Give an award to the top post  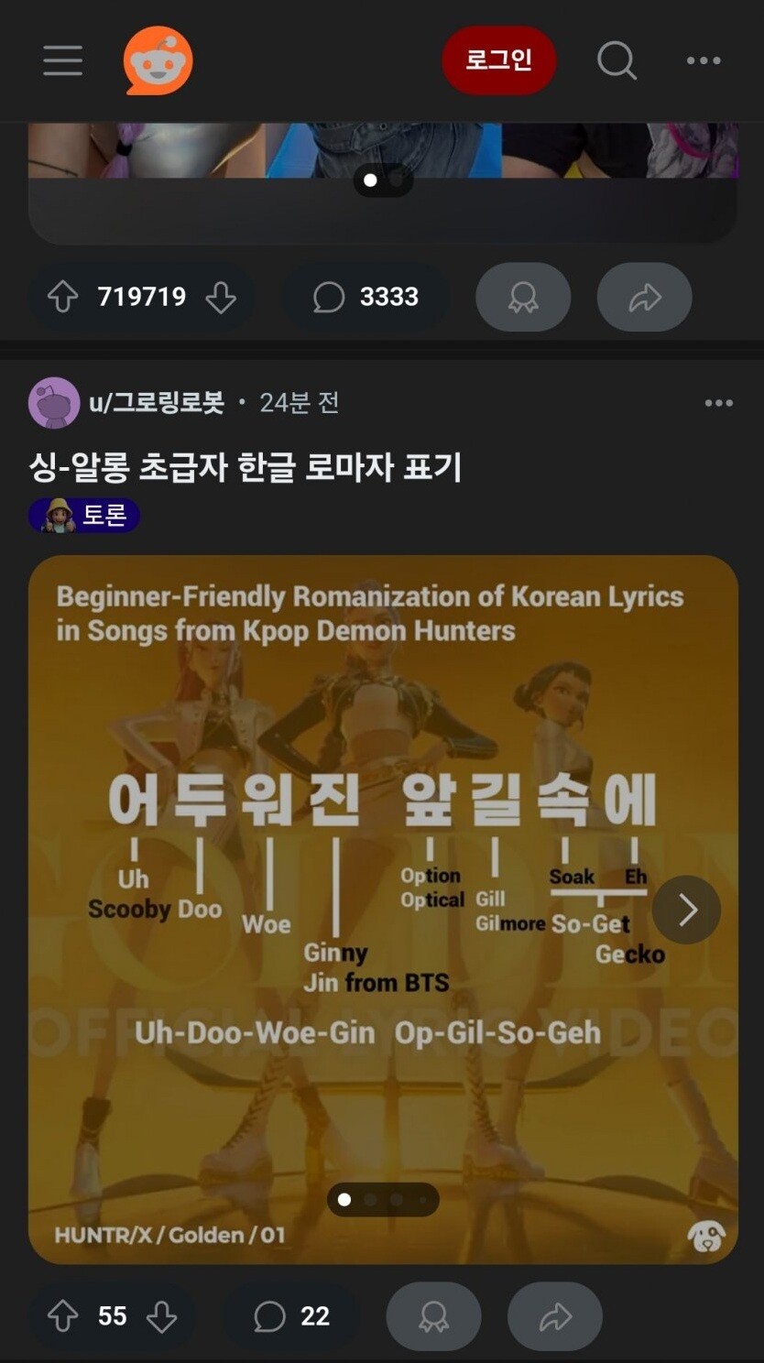(523, 297)
